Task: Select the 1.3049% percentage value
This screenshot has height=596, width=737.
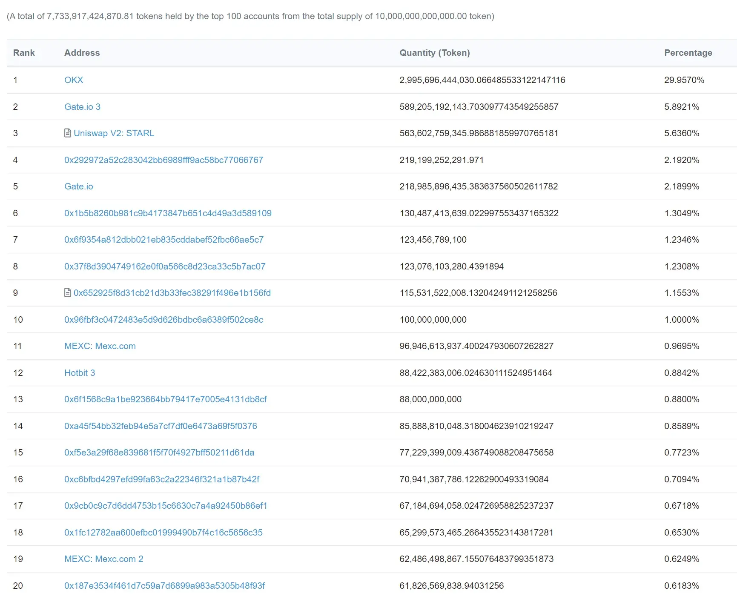Action: (x=682, y=213)
